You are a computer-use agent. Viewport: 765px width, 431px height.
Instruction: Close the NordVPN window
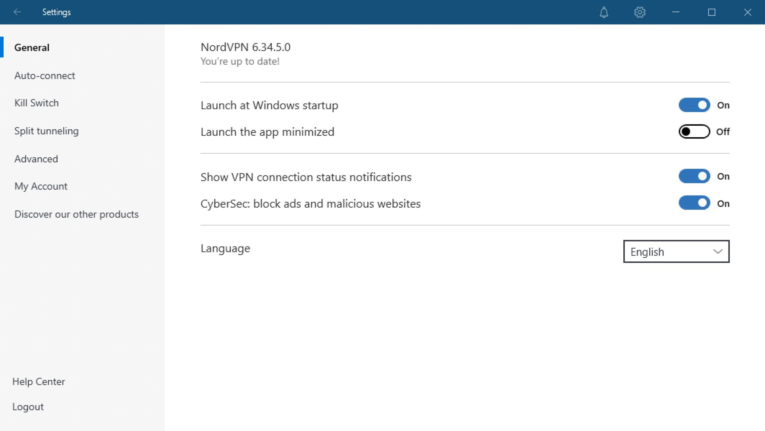pos(748,12)
